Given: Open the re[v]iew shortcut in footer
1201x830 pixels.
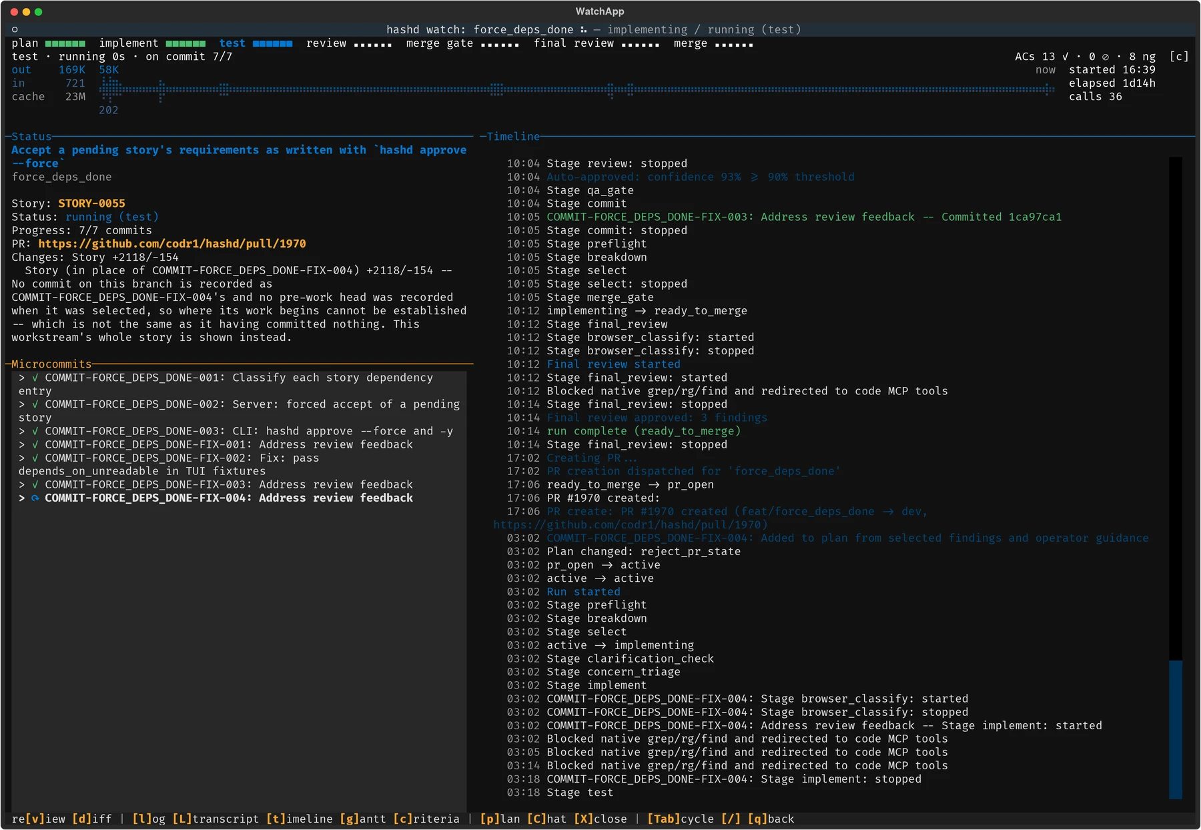Looking at the screenshot, I should point(38,819).
